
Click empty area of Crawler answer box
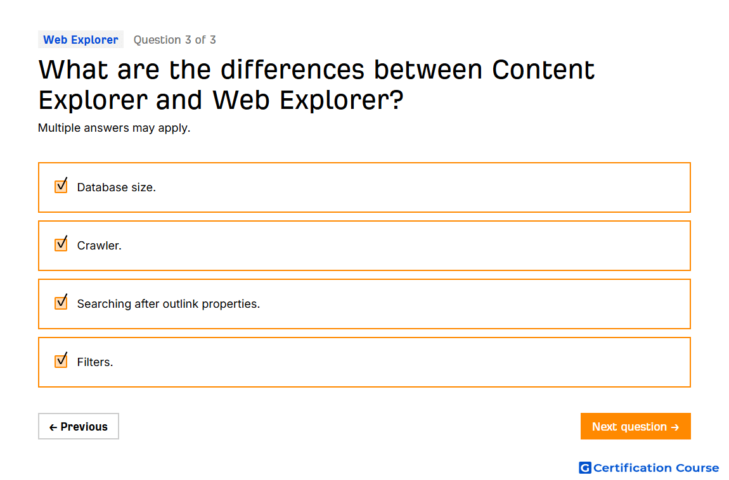coord(404,246)
